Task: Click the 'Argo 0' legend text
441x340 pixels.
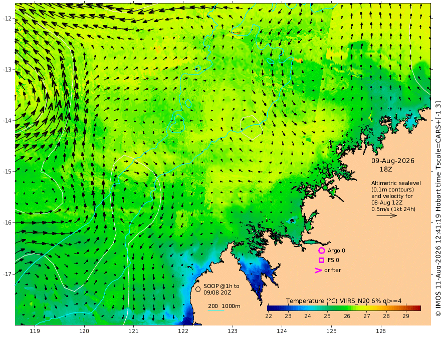Action: tap(336, 250)
